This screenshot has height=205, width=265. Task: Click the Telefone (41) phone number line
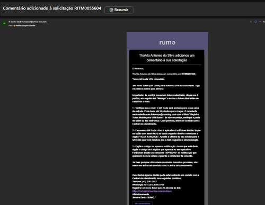[145, 182]
